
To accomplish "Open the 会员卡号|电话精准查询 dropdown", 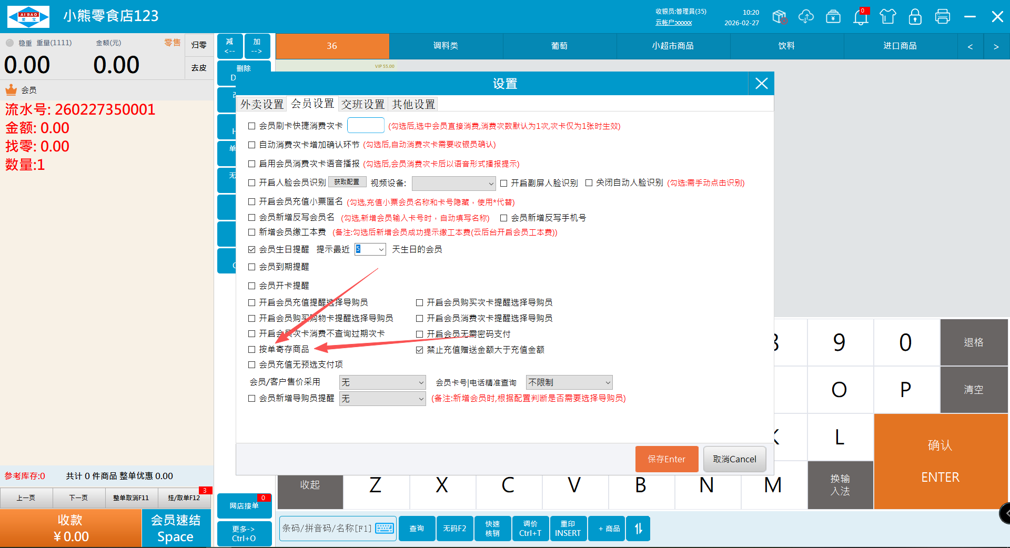I will click(569, 382).
